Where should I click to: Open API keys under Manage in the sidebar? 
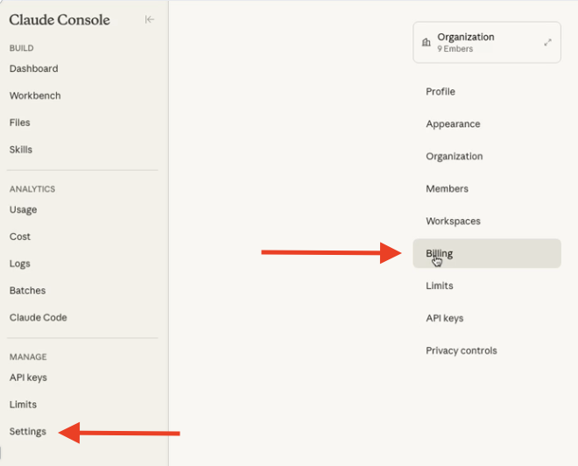click(28, 378)
